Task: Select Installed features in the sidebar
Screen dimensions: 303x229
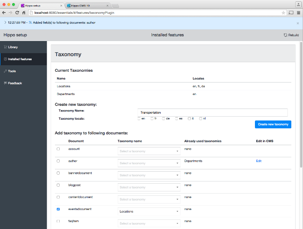Action: (23, 59)
